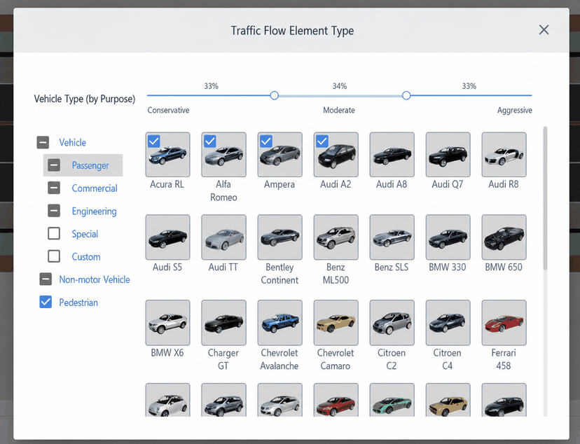Uncheck the Pedestrian checkbox

(x=46, y=302)
